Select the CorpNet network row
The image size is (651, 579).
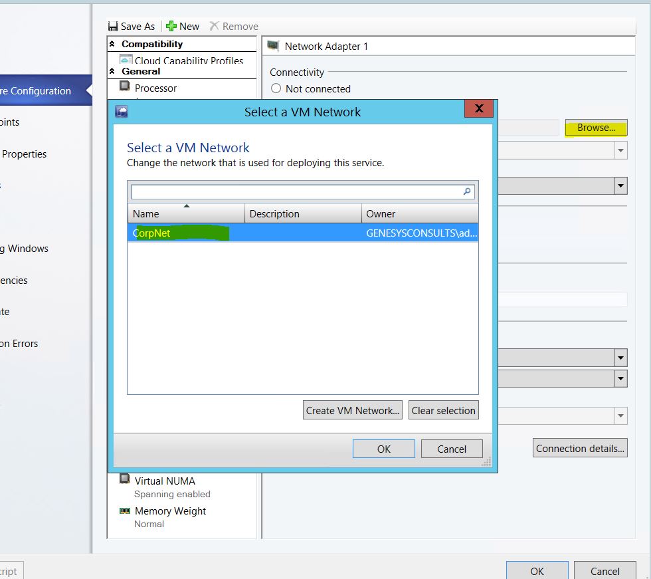tap(302, 233)
